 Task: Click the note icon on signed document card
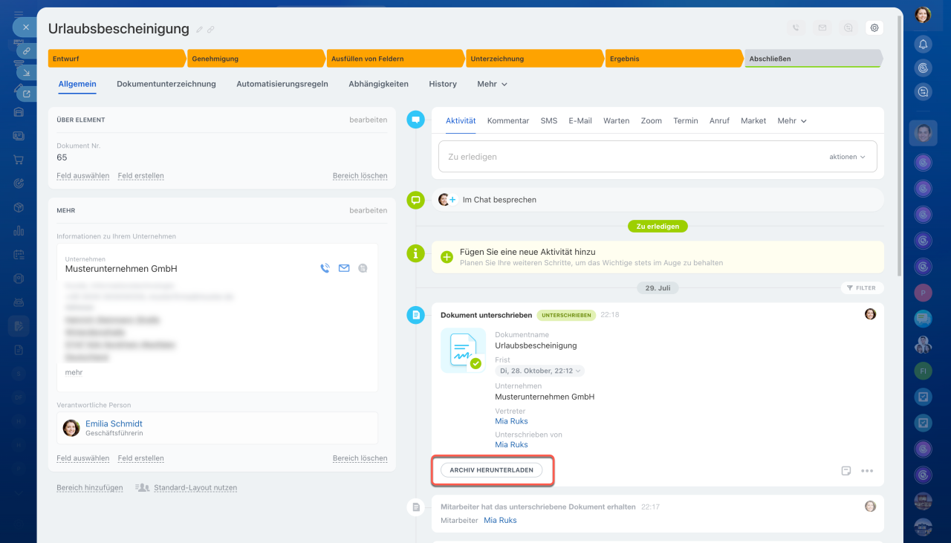point(845,470)
